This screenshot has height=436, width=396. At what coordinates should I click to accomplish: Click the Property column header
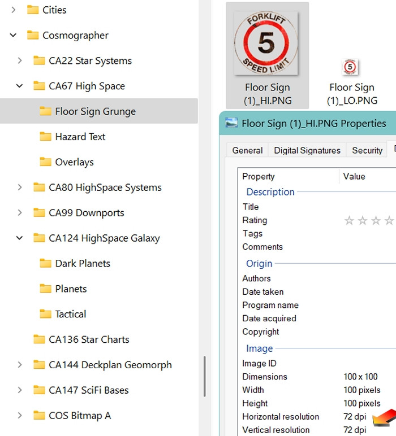[x=259, y=177]
